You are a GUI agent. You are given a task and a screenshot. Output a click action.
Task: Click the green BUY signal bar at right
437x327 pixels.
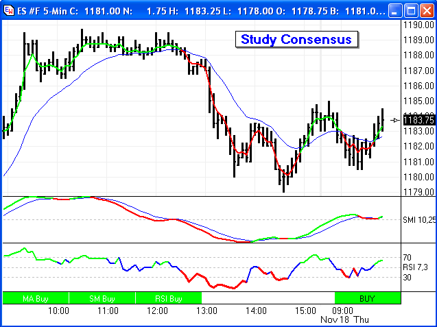pos(367,298)
